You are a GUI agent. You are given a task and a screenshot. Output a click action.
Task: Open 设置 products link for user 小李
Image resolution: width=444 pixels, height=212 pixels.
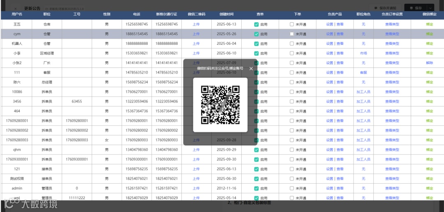coord(330,53)
